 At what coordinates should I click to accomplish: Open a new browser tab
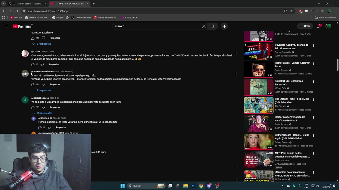[93, 4]
